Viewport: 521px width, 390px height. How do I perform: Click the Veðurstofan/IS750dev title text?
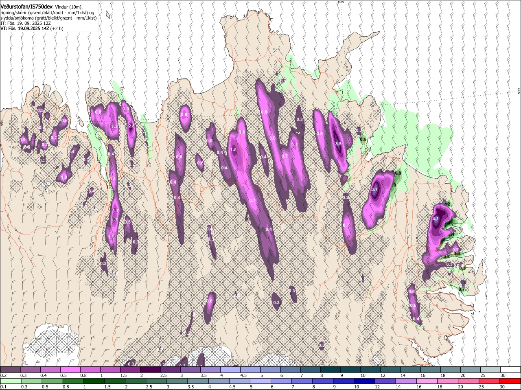tap(26, 7)
